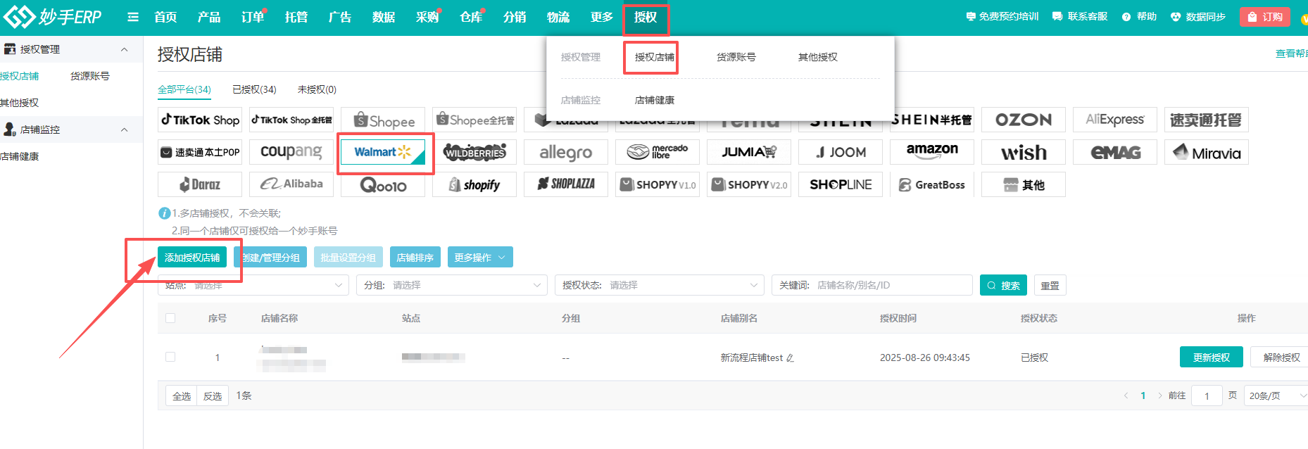1308x449 pixels.
Task: Select the Walmart platform logo
Action: click(383, 152)
